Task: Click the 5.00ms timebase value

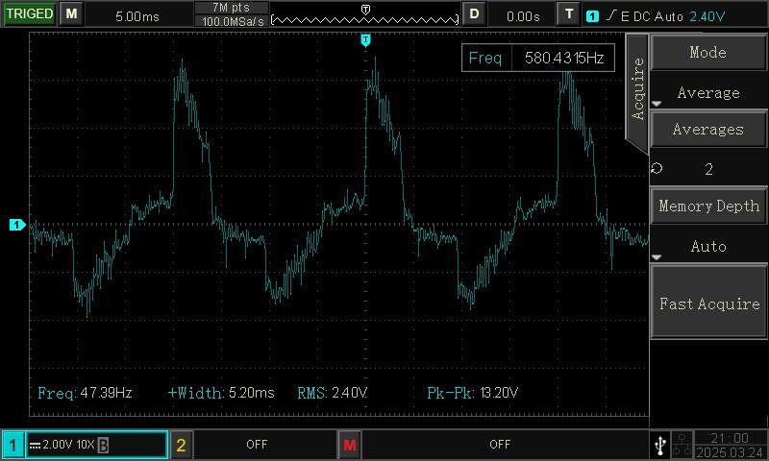Action: (x=137, y=16)
